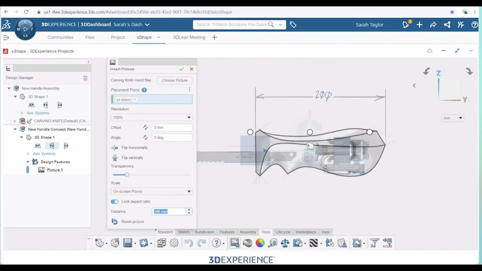This screenshot has width=482, height=271.
Task: Click the tag icon beside search
Action: pyautogui.click(x=293, y=24)
